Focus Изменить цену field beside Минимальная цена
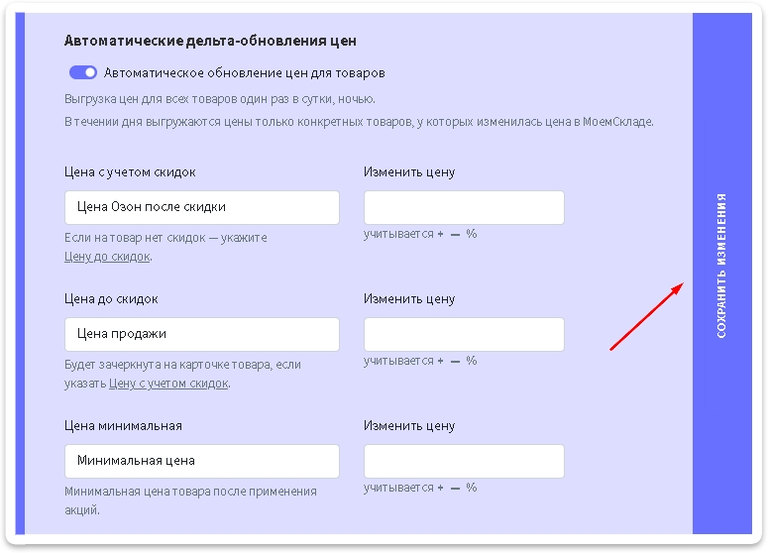 464,461
